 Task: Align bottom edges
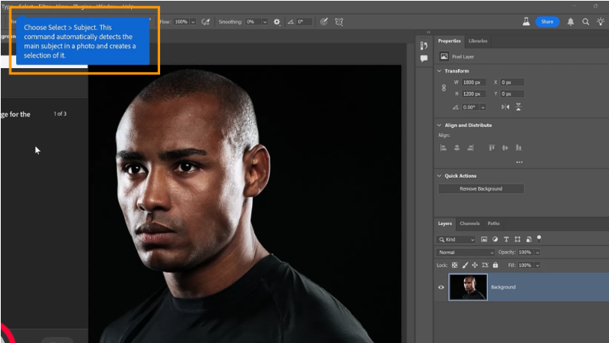pos(519,148)
